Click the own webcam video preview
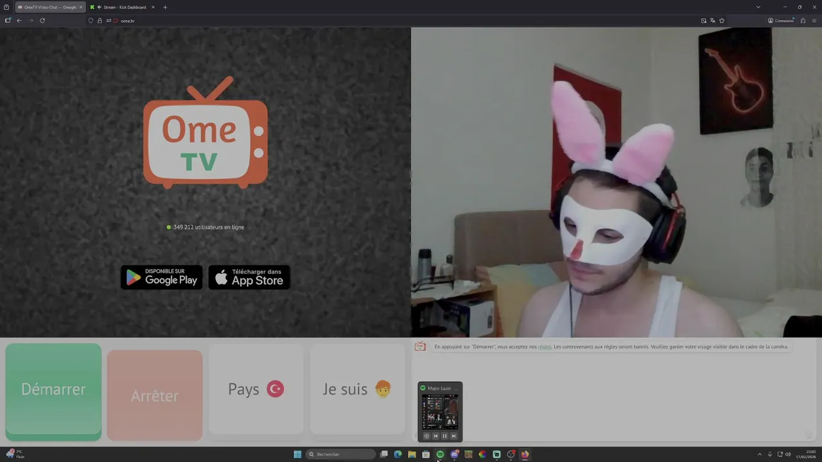822x462 pixels. tap(616, 182)
